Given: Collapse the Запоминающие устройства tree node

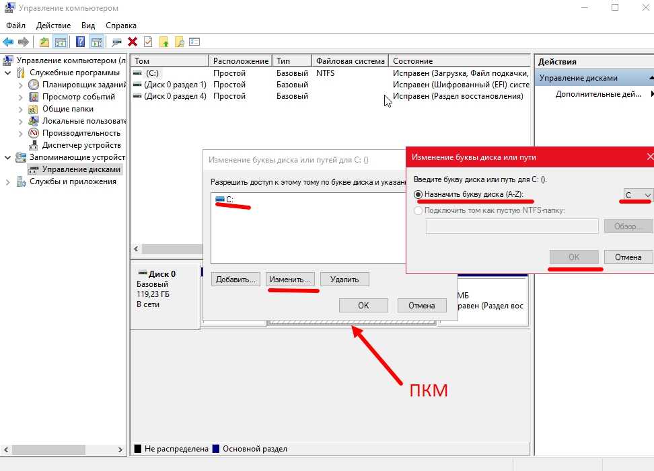Looking at the screenshot, I should click(8, 157).
